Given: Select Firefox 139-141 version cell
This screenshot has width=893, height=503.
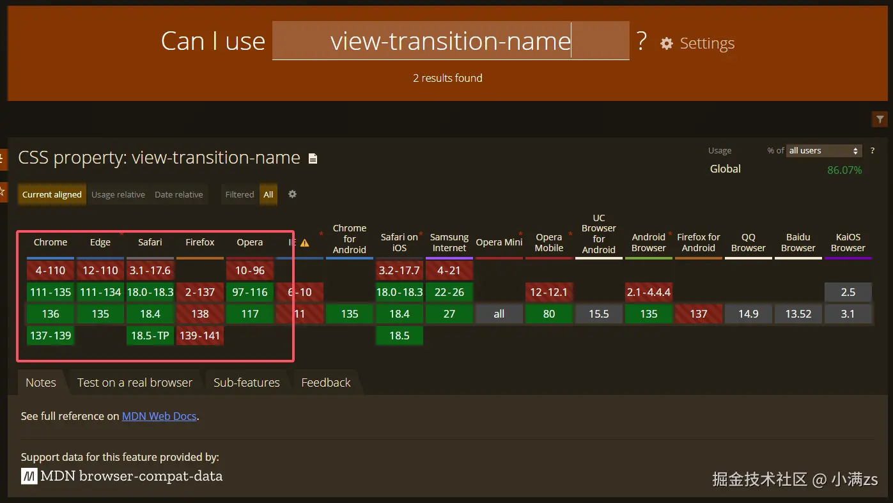Looking at the screenshot, I should click(x=200, y=336).
